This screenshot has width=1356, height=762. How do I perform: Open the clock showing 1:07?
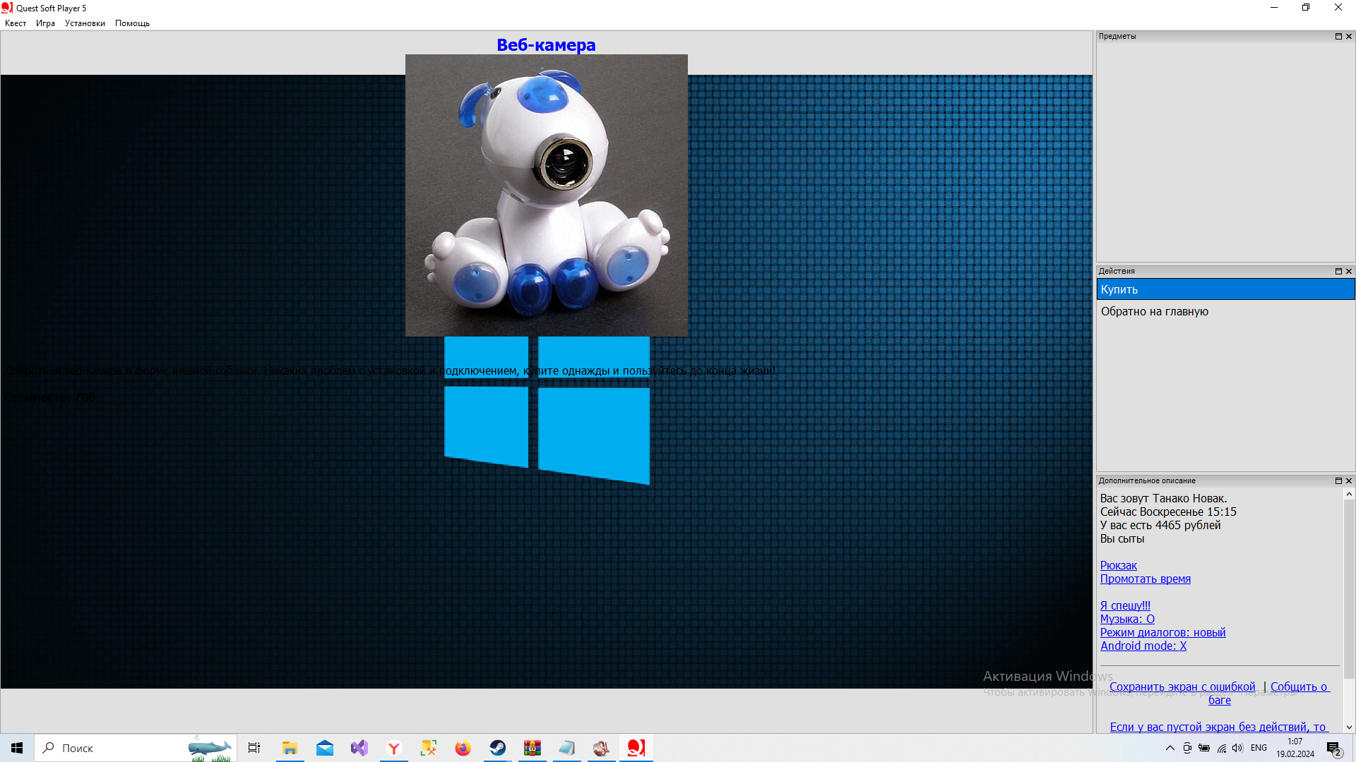[x=1295, y=748]
